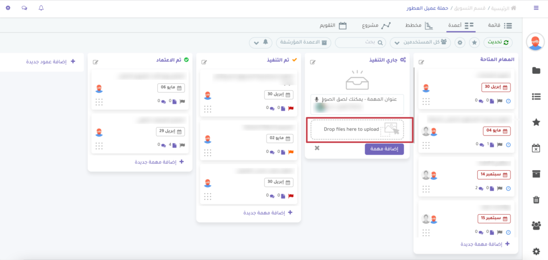Open favorites star in right sidebar
The width and height of the screenshot is (548, 260).
[536, 122]
